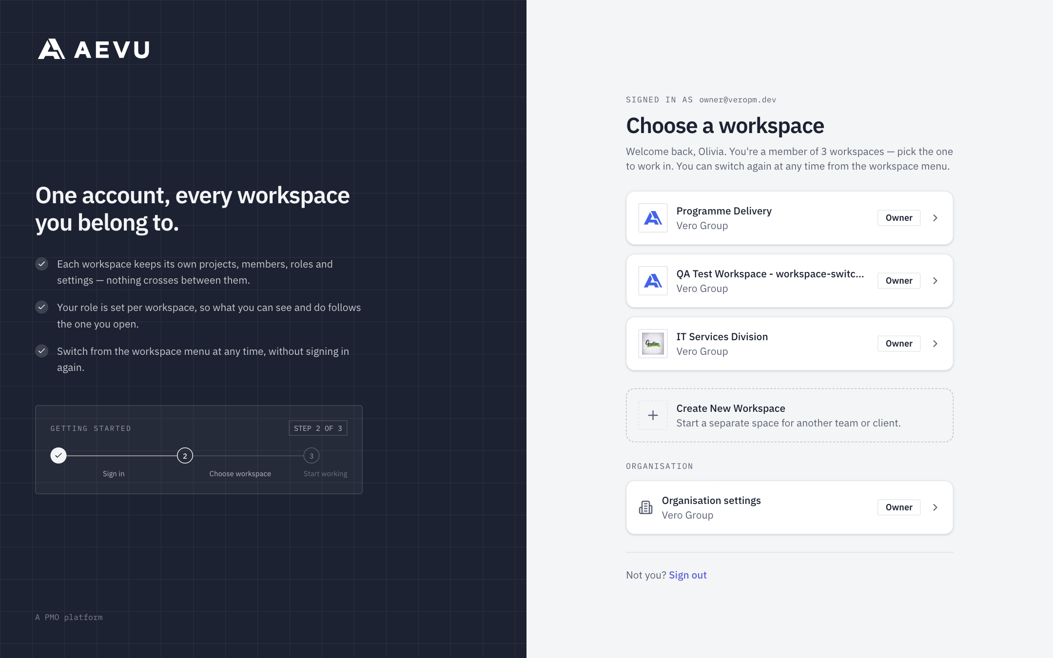Click Create New Workspace title
Image resolution: width=1053 pixels, height=658 pixels.
[x=731, y=408]
